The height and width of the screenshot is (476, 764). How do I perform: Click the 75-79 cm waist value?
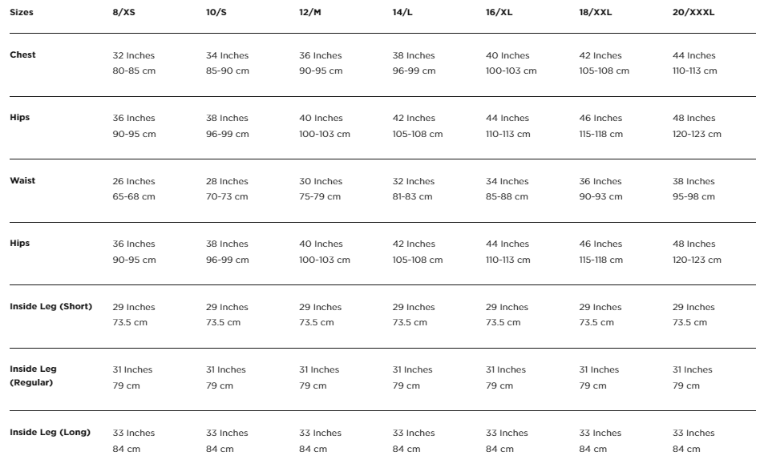click(320, 196)
